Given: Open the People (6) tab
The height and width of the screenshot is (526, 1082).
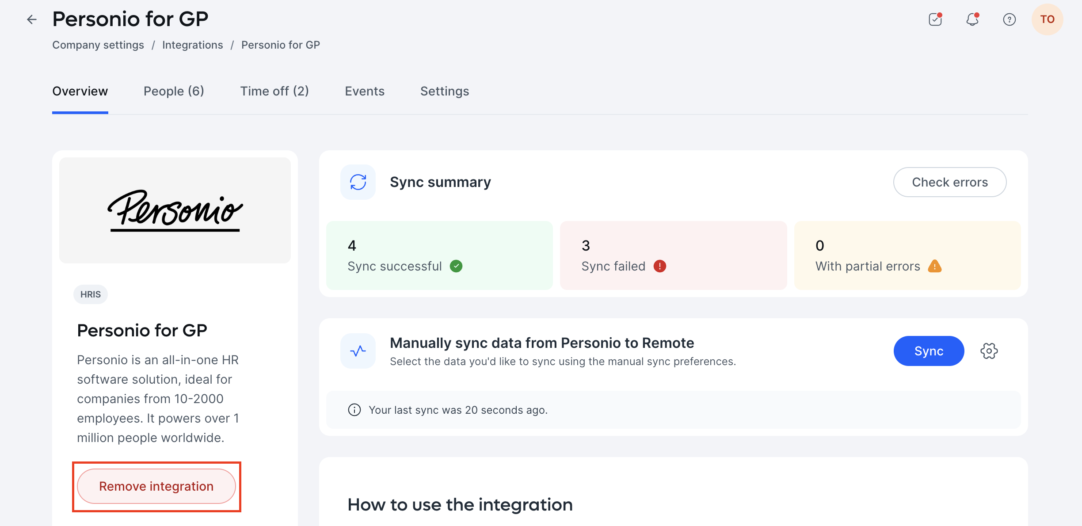Looking at the screenshot, I should 174,91.
